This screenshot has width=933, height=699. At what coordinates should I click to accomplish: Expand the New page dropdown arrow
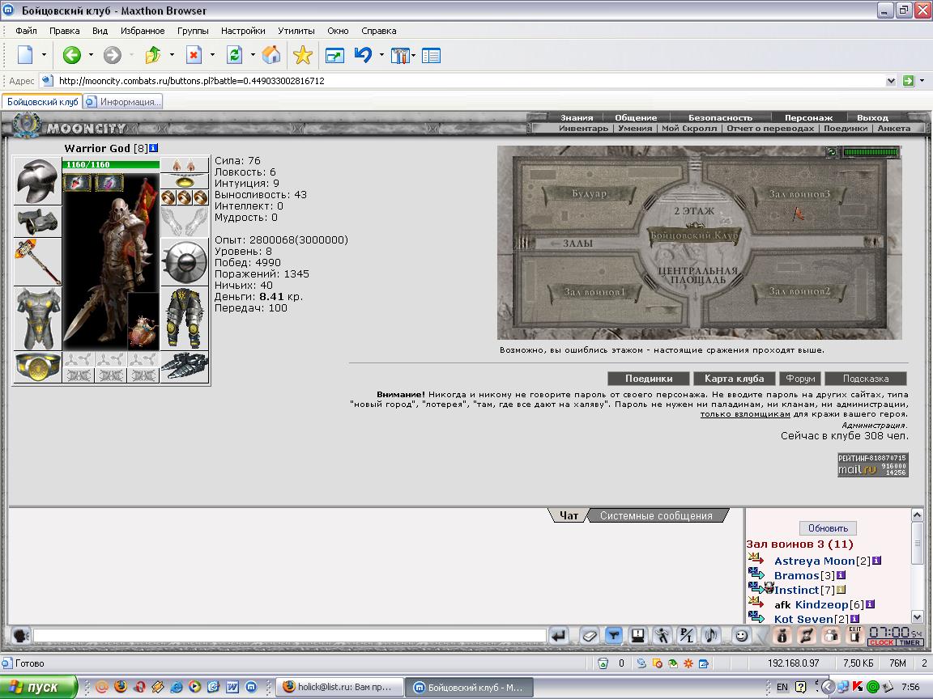[44, 55]
